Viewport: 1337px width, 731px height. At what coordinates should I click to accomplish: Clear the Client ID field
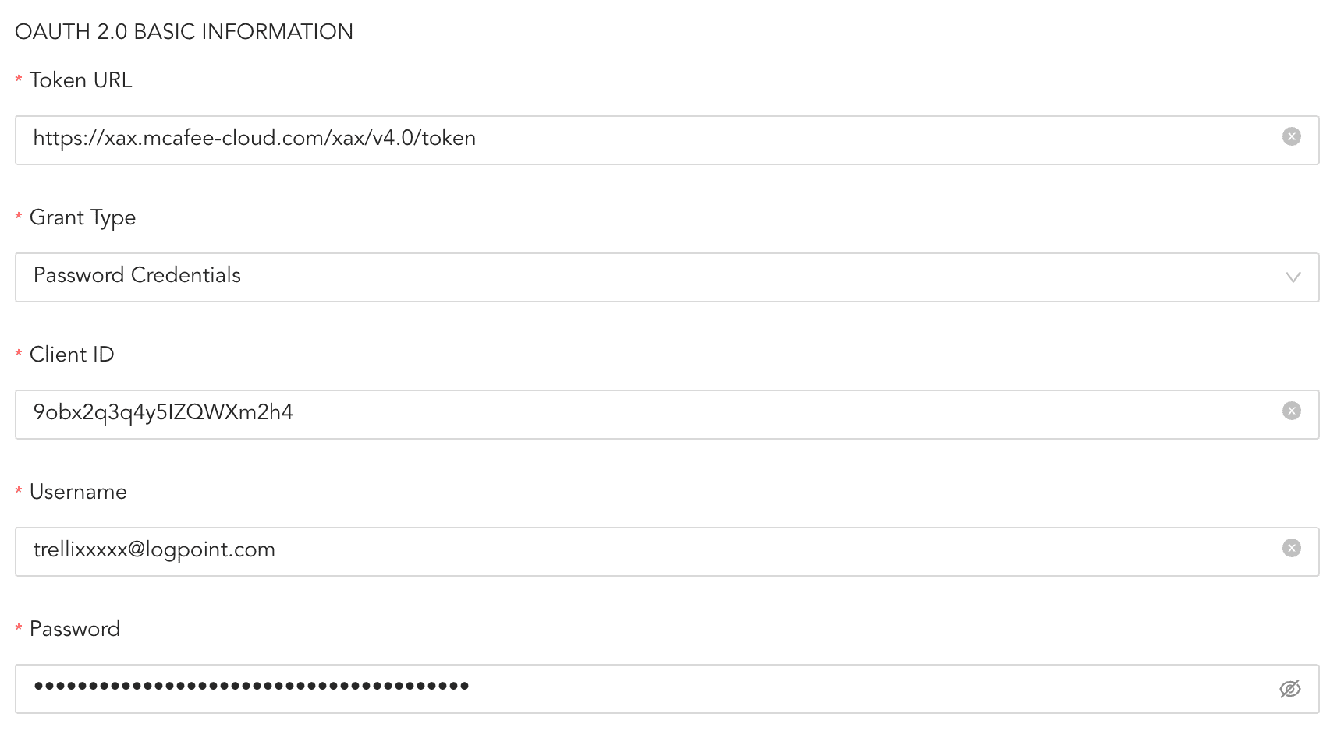1291,411
